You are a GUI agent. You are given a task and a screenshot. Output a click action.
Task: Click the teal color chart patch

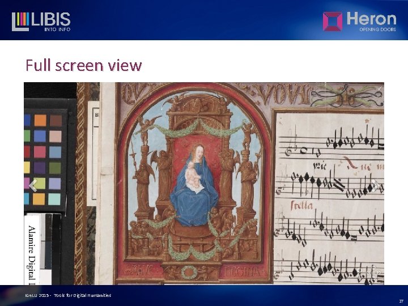pos(54,199)
